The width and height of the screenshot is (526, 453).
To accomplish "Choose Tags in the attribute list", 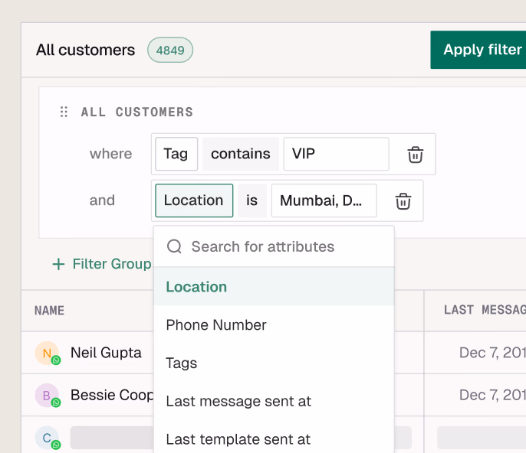I will [x=182, y=363].
